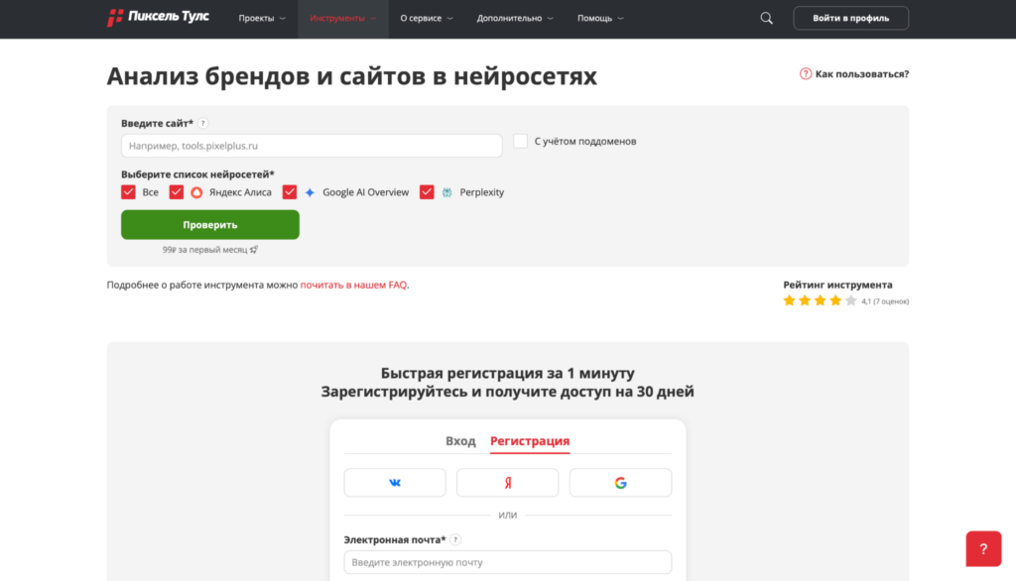Screen dimensions: 1016x581
Task: Expand the Помощь menu
Action: [600, 18]
